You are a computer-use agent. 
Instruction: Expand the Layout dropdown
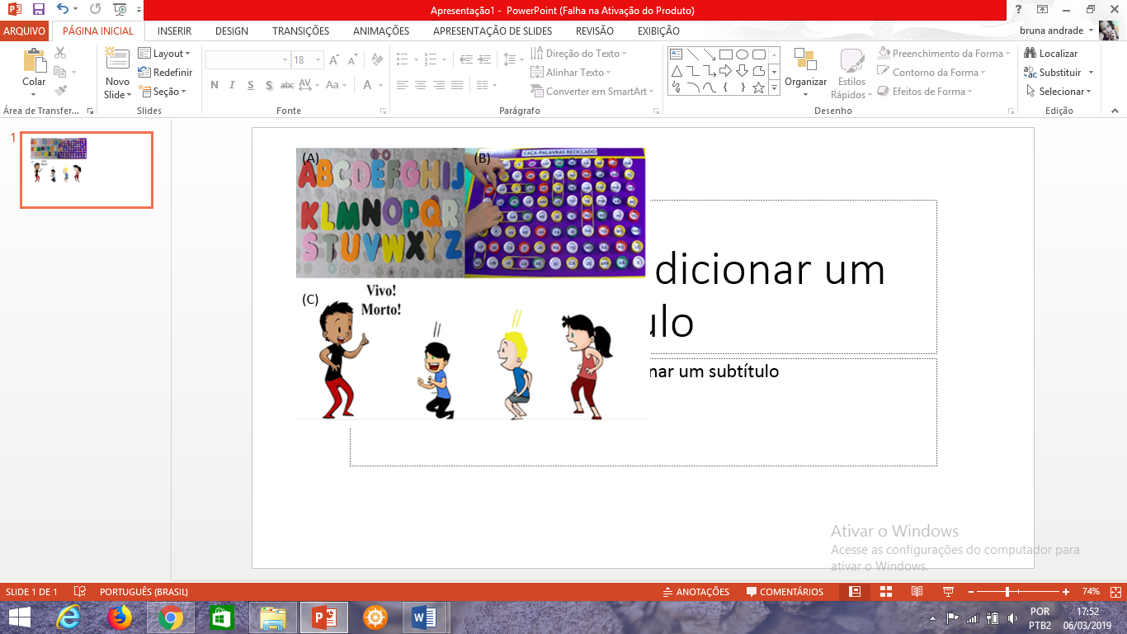[x=165, y=54]
